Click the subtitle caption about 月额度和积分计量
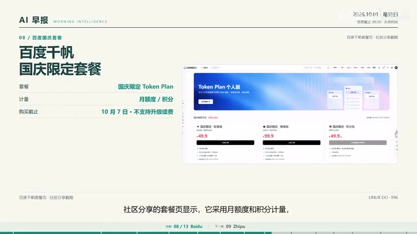 (x=206, y=209)
